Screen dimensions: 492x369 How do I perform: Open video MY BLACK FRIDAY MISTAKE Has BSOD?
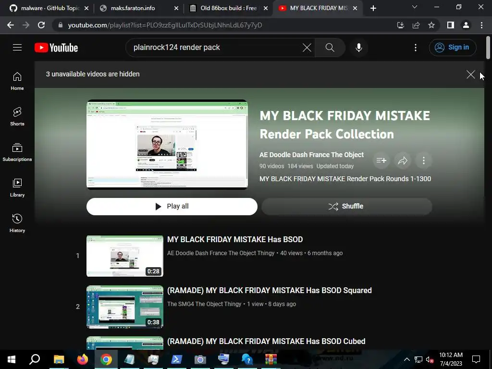tap(235, 239)
